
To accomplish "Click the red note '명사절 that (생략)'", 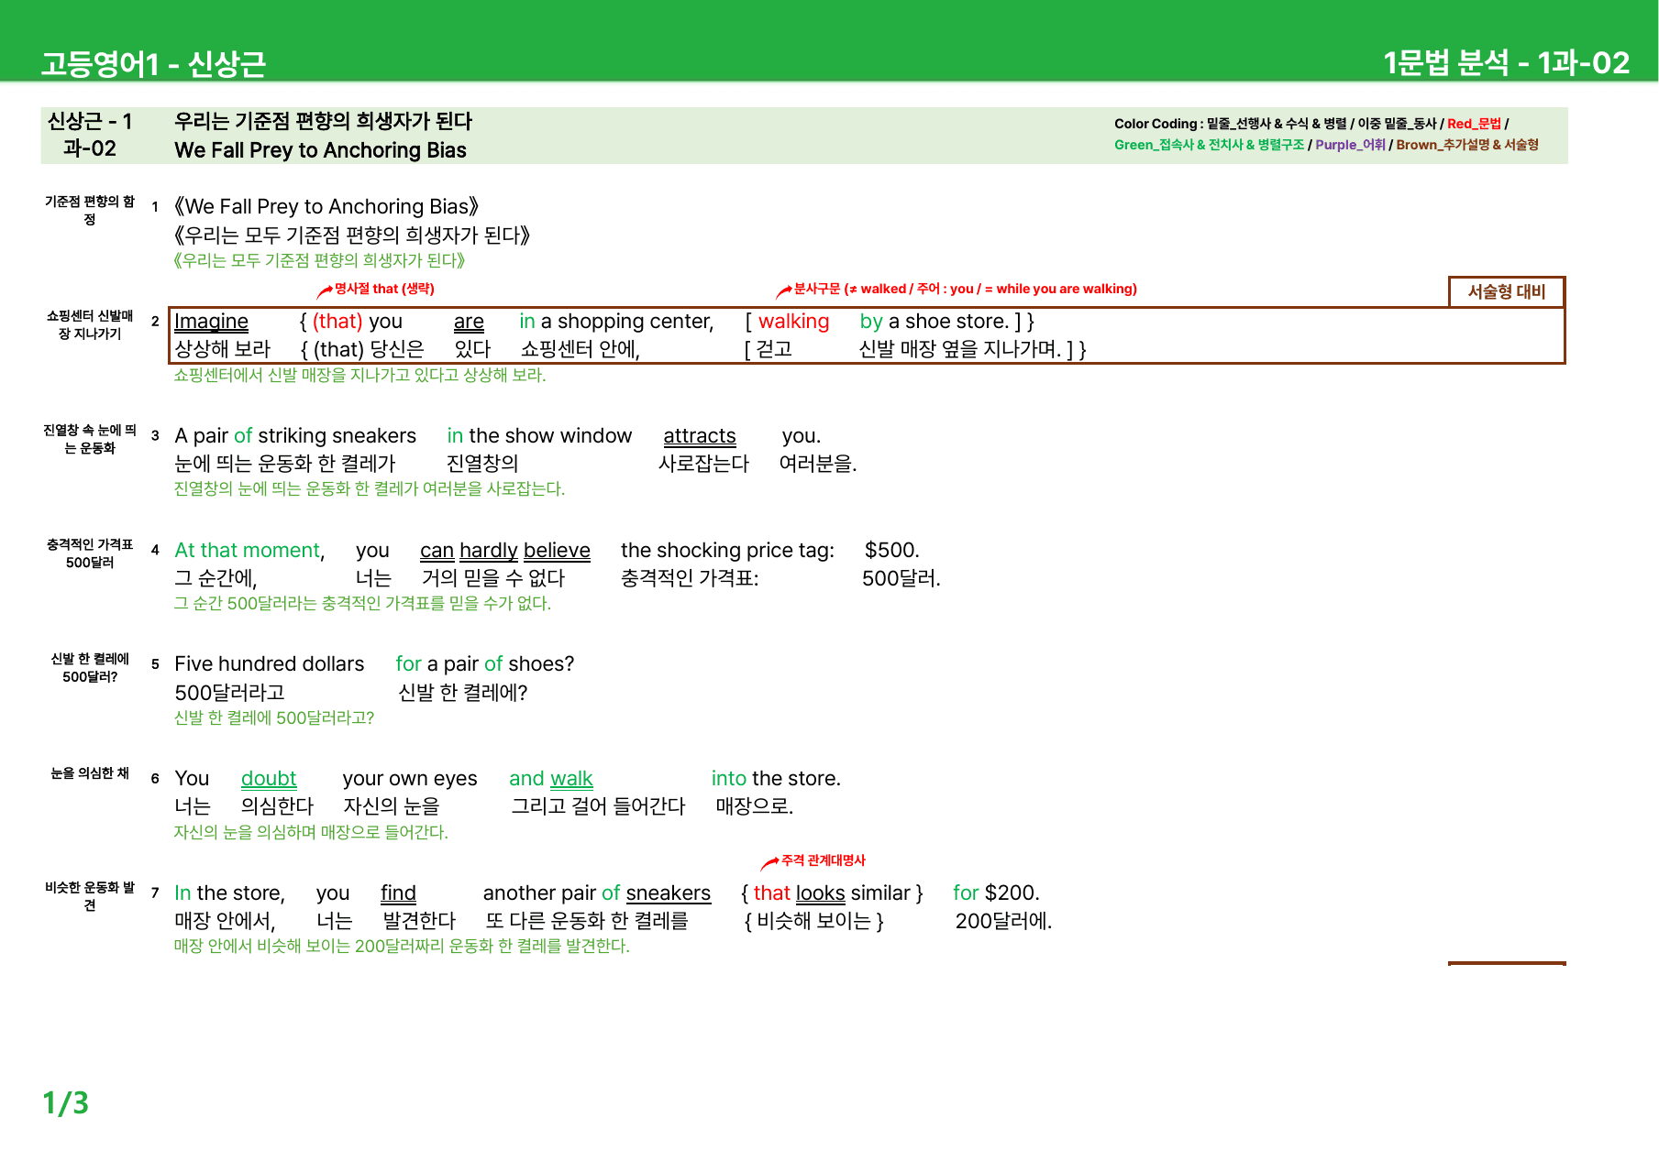I will point(384,289).
